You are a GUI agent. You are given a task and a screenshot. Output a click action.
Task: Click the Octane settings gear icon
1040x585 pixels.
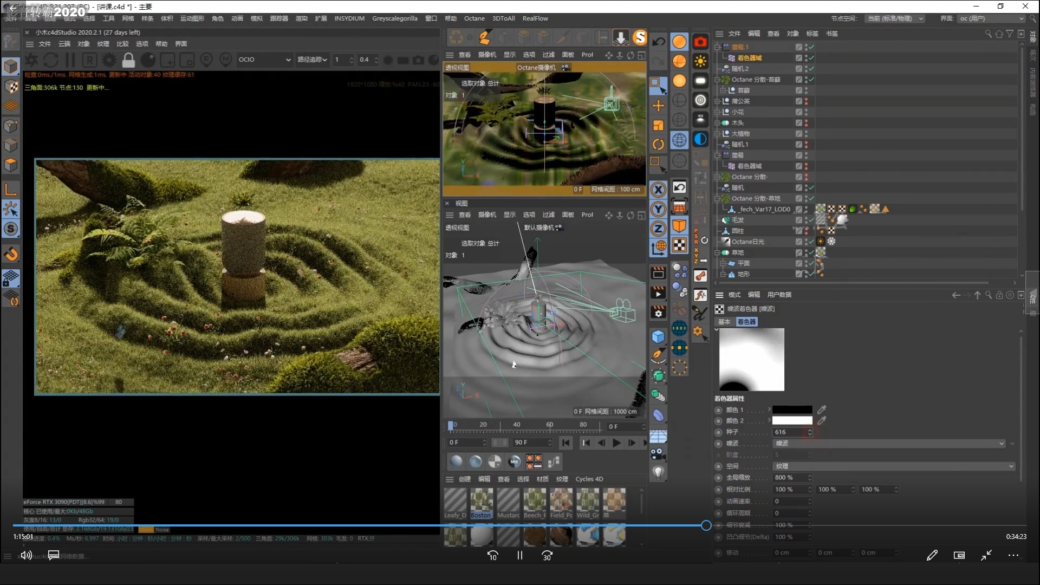click(109, 60)
